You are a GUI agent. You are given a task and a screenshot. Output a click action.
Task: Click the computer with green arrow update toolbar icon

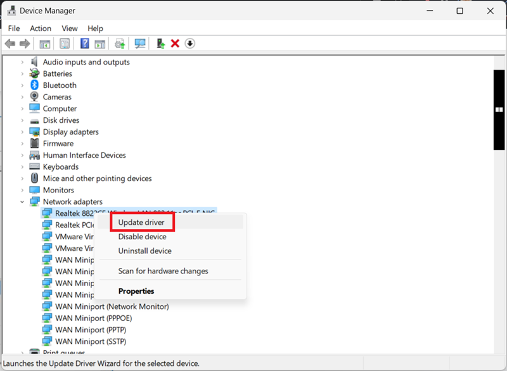160,43
